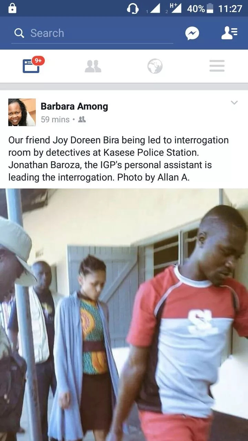The height and width of the screenshot is (441, 248).
Task: Tap the friends audience privacy icon
Action: pyautogui.click(x=82, y=120)
